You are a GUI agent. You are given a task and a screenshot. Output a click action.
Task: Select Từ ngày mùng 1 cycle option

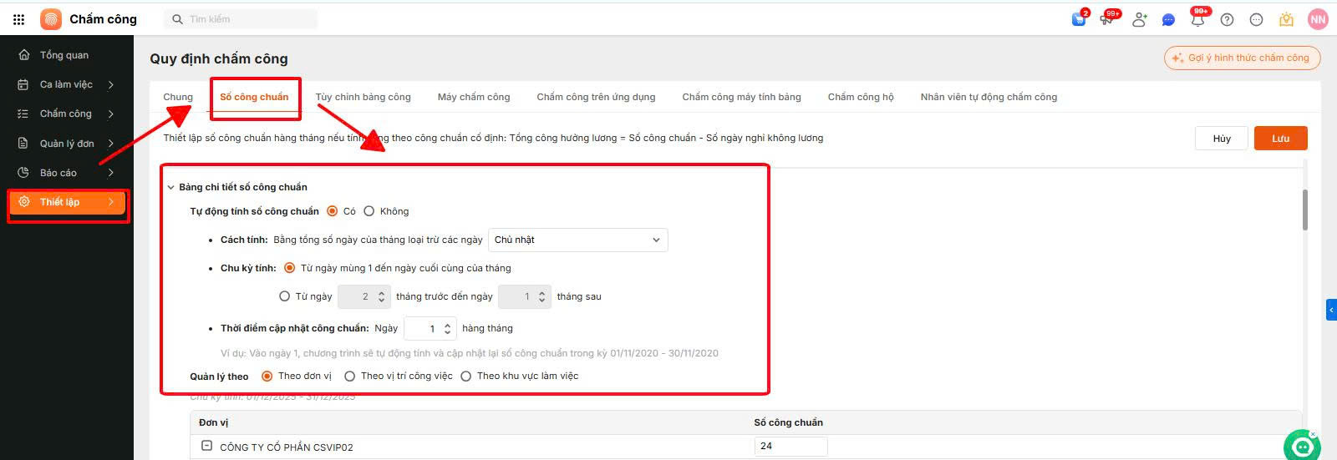[290, 268]
